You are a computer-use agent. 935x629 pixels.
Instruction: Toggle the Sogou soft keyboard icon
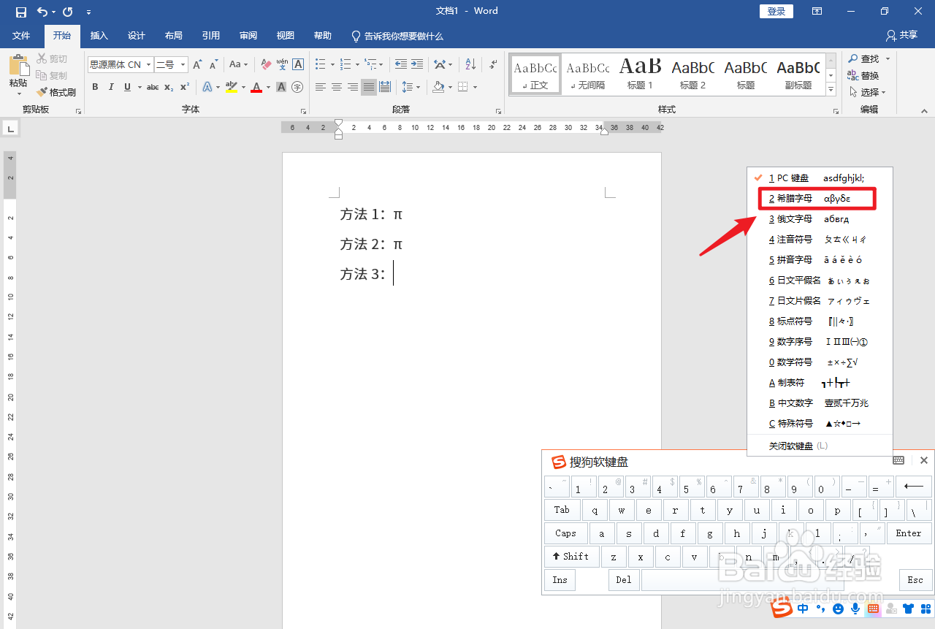point(873,609)
